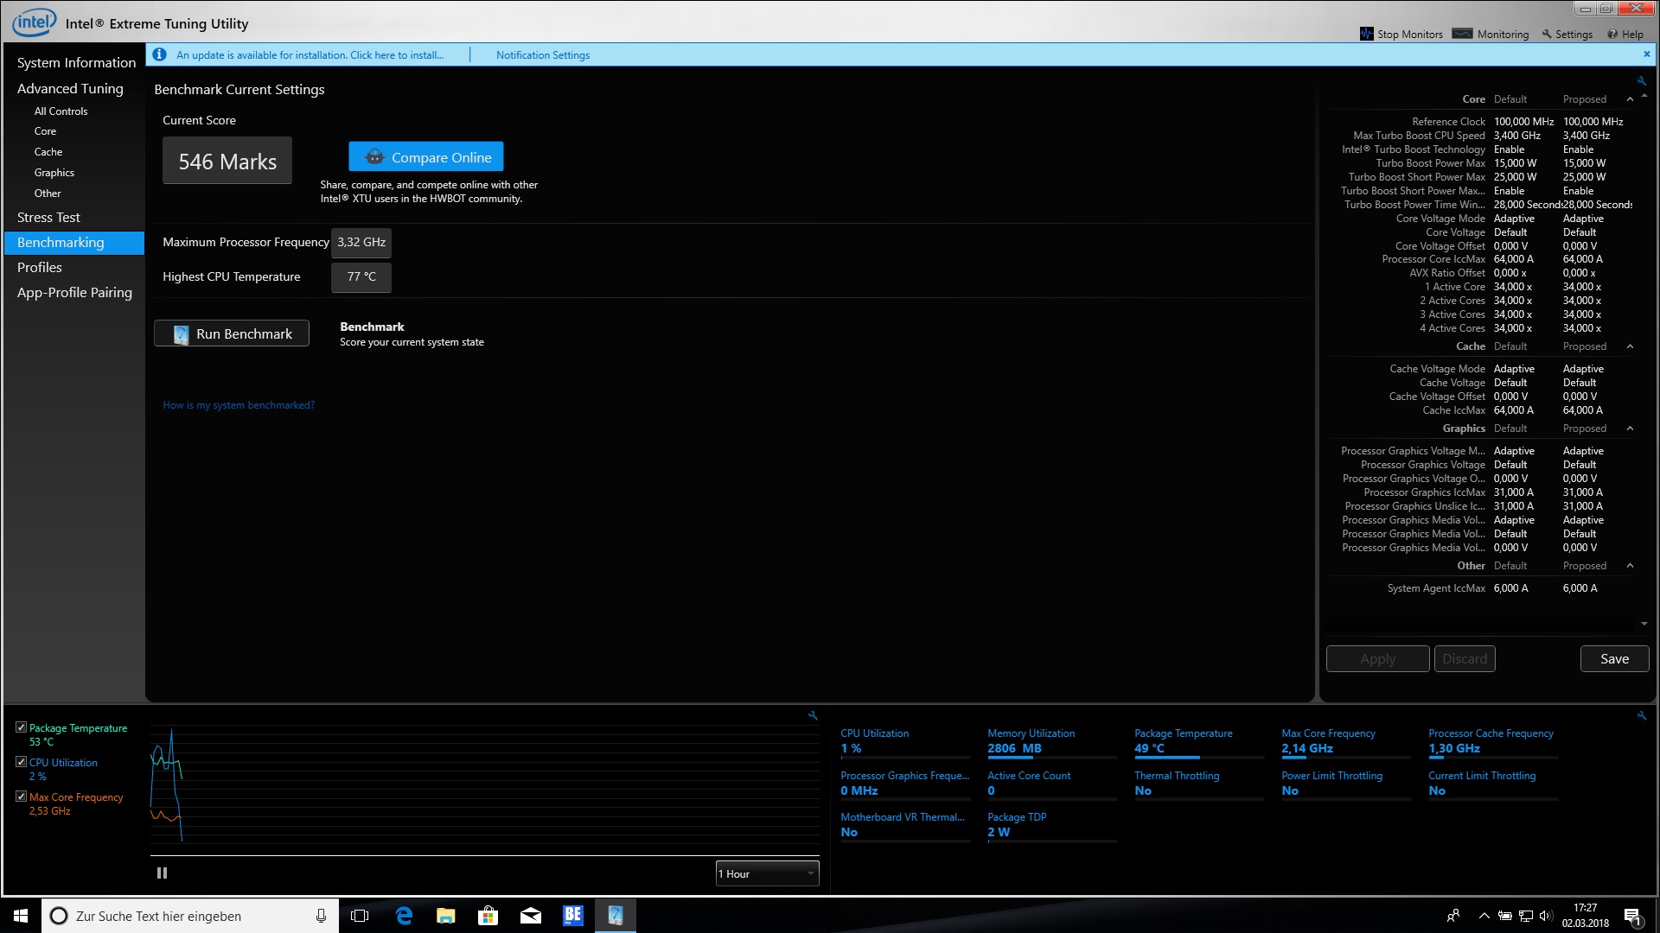Uncheck the Package Temperature checkbox
Screen dimensions: 1660x933
point(22,727)
